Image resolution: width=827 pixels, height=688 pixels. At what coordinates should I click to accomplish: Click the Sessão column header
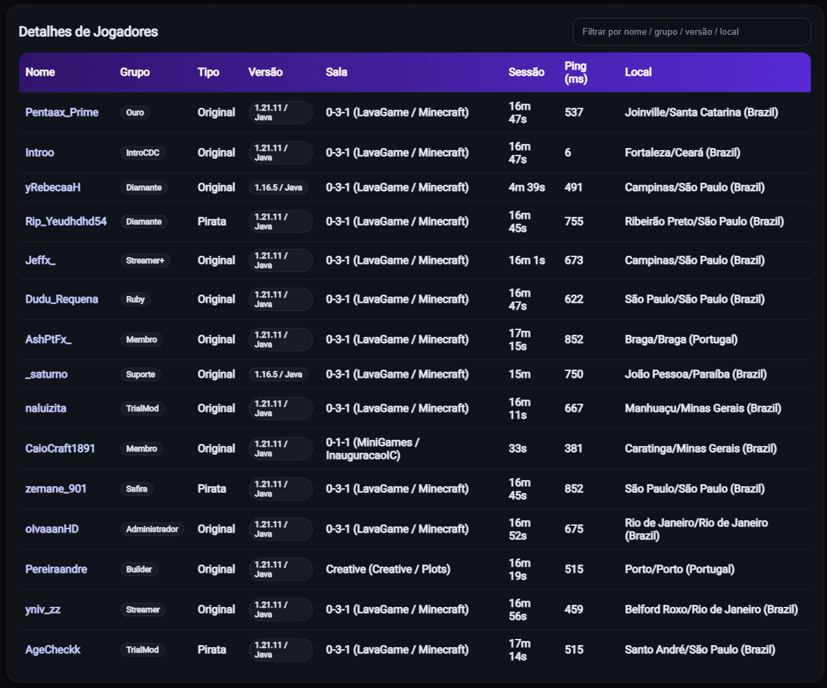click(x=526, y=72)
